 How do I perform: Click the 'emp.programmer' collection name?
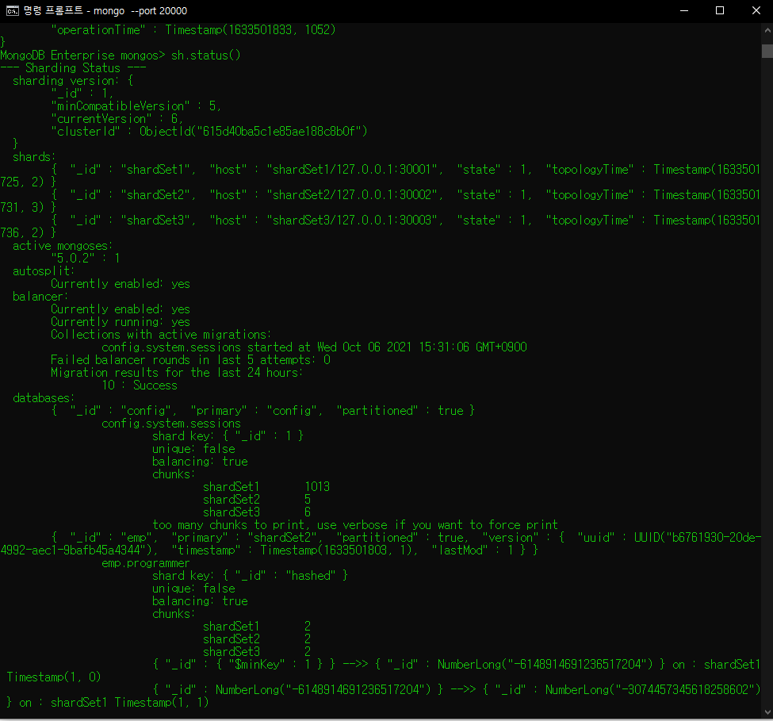point(145,563)
